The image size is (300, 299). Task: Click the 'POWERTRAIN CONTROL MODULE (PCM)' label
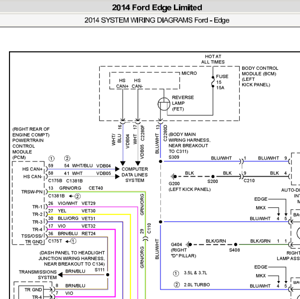[x=28, y=149]
